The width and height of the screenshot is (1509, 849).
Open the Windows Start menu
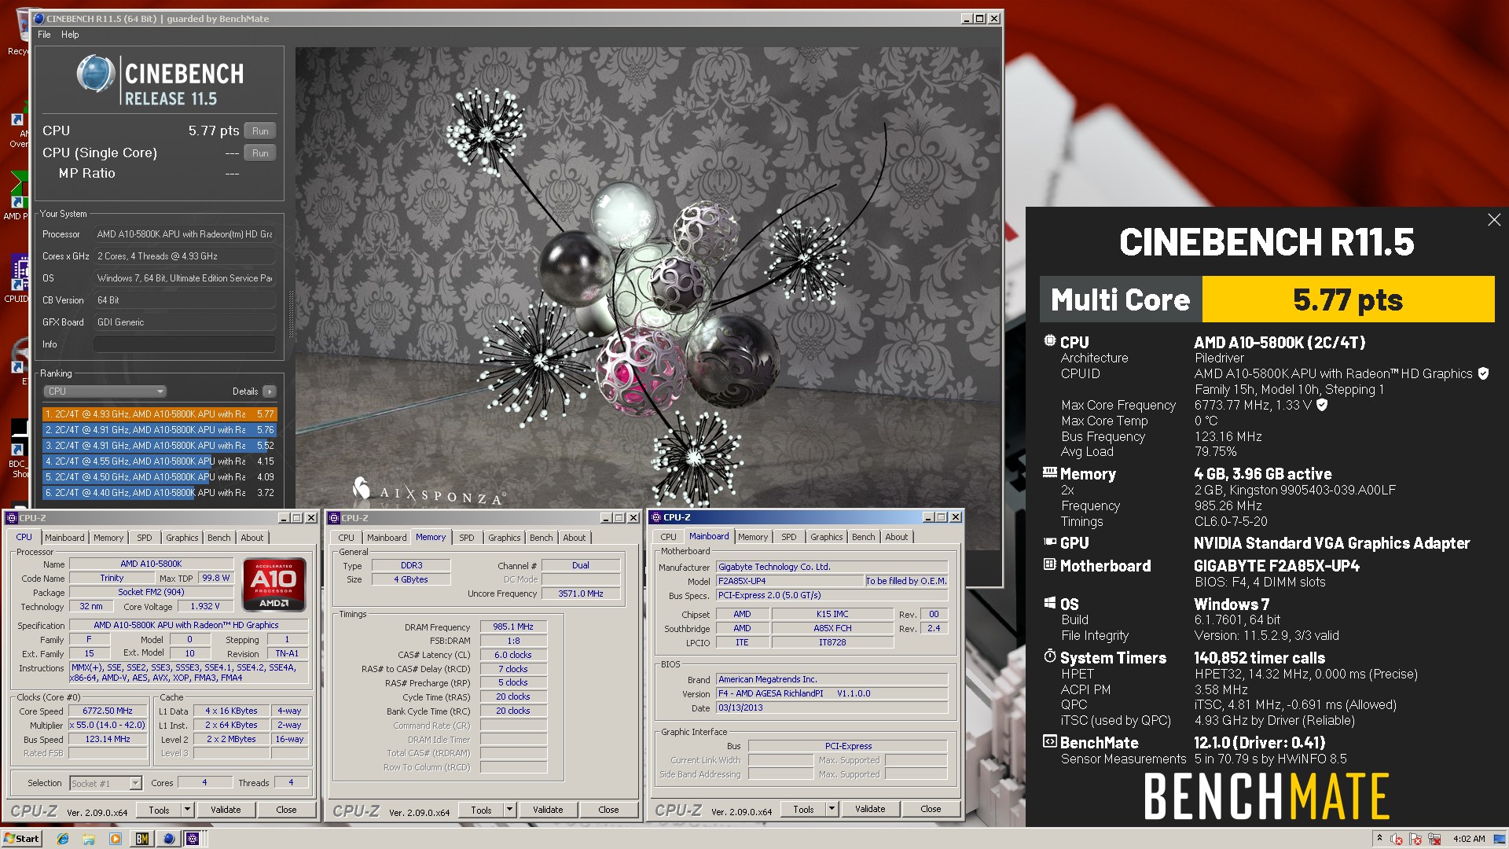[x=21, y=839]
